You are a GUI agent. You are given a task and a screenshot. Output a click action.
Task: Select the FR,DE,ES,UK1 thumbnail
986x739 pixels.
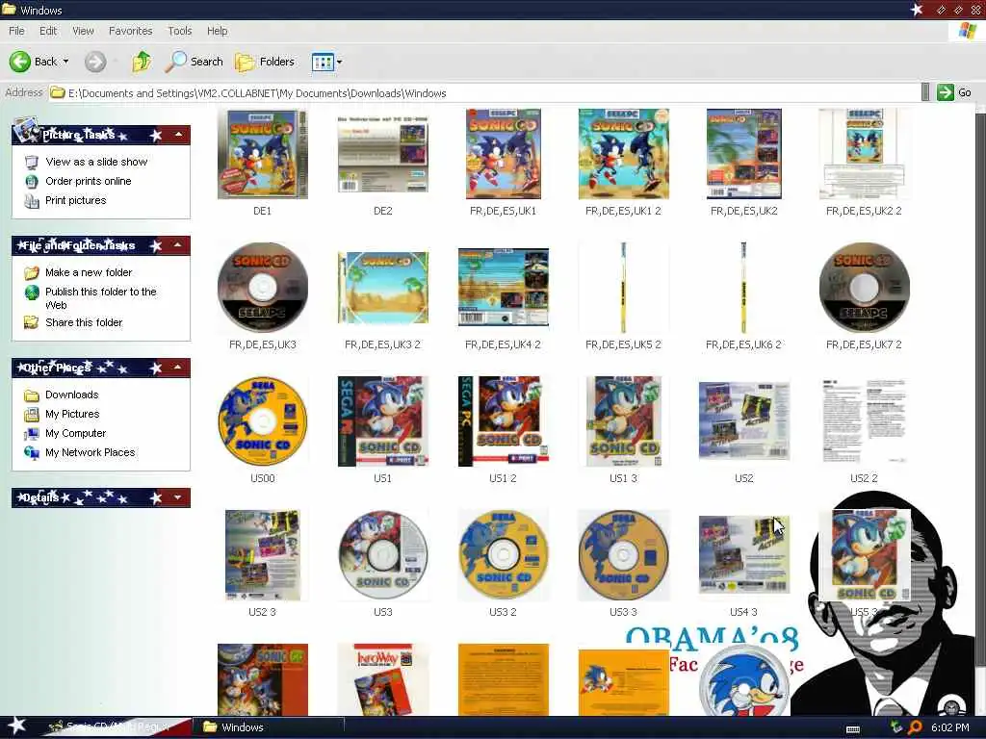point(503,154)
